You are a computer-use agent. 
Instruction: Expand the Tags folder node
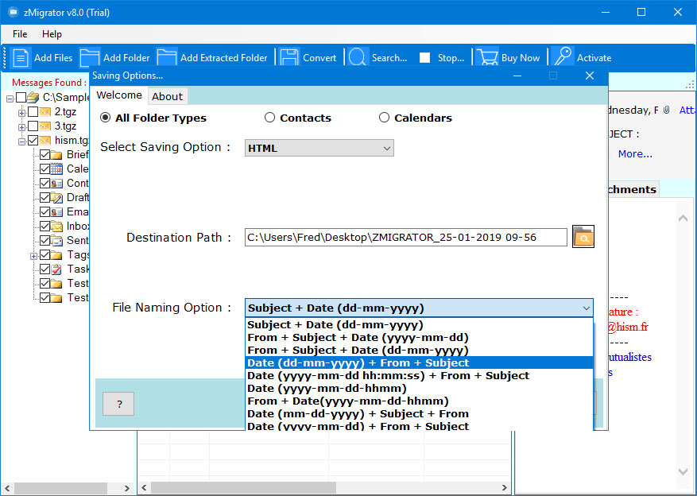point(33,256)
